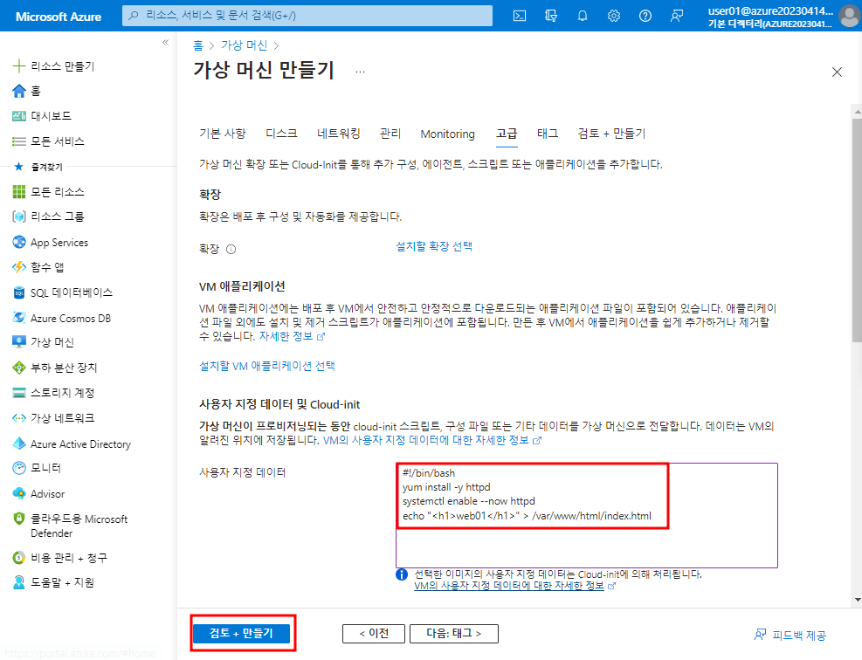Click the 가상 머신 breadcrumb link
The image size is (862, 660).
point(245,45)
